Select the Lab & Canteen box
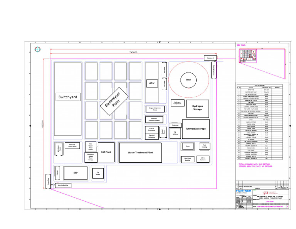 203,159
